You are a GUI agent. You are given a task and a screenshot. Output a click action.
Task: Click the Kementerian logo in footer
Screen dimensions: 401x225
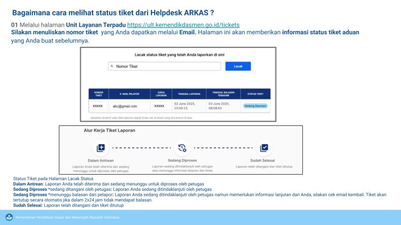pos(9,217)
